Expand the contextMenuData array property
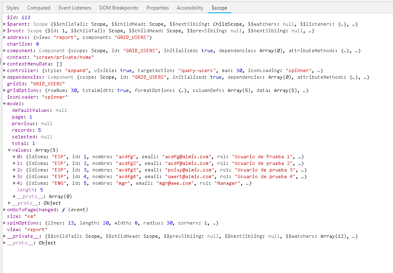Image resolution: width=393 pixels, height=273 pixels. [x=5, y=64]
